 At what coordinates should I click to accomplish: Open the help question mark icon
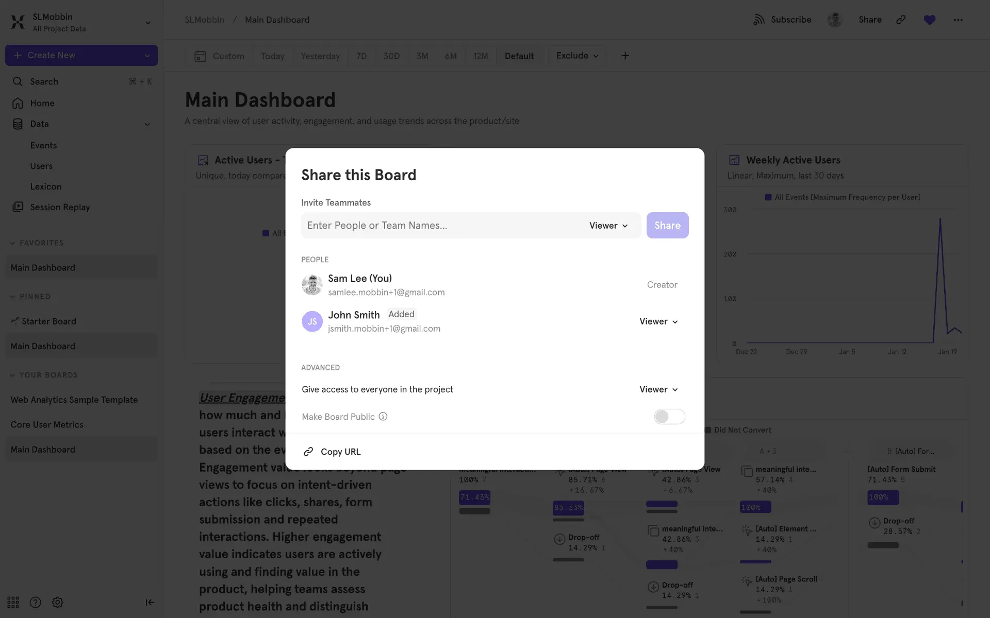point(35,602)
